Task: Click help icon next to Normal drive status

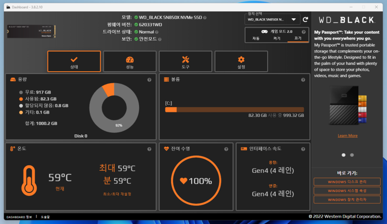Action: (157, 32)
